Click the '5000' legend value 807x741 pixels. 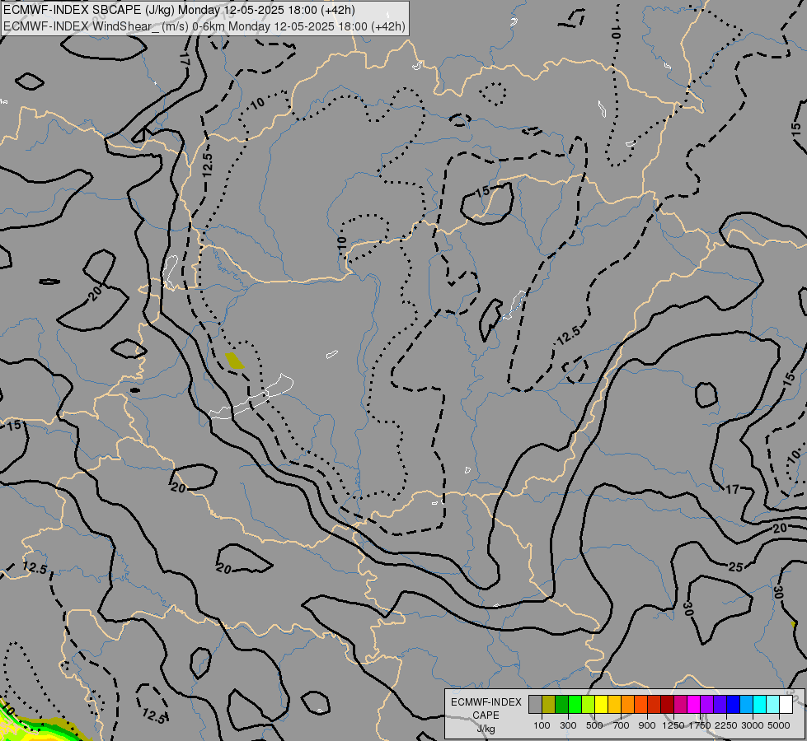pos(779,725)
